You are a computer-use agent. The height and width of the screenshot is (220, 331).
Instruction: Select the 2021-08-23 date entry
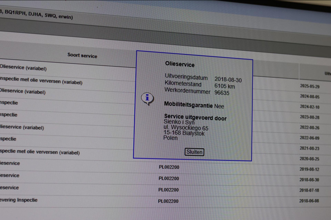tap(309, 148)
